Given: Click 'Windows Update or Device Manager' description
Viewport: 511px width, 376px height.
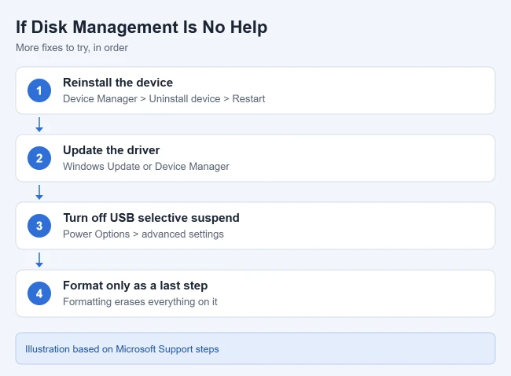Looking at the screenshot, I should click(x=146, y=166).
